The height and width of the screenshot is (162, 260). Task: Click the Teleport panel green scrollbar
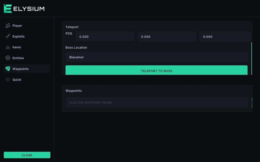click(x=252, y=59)
